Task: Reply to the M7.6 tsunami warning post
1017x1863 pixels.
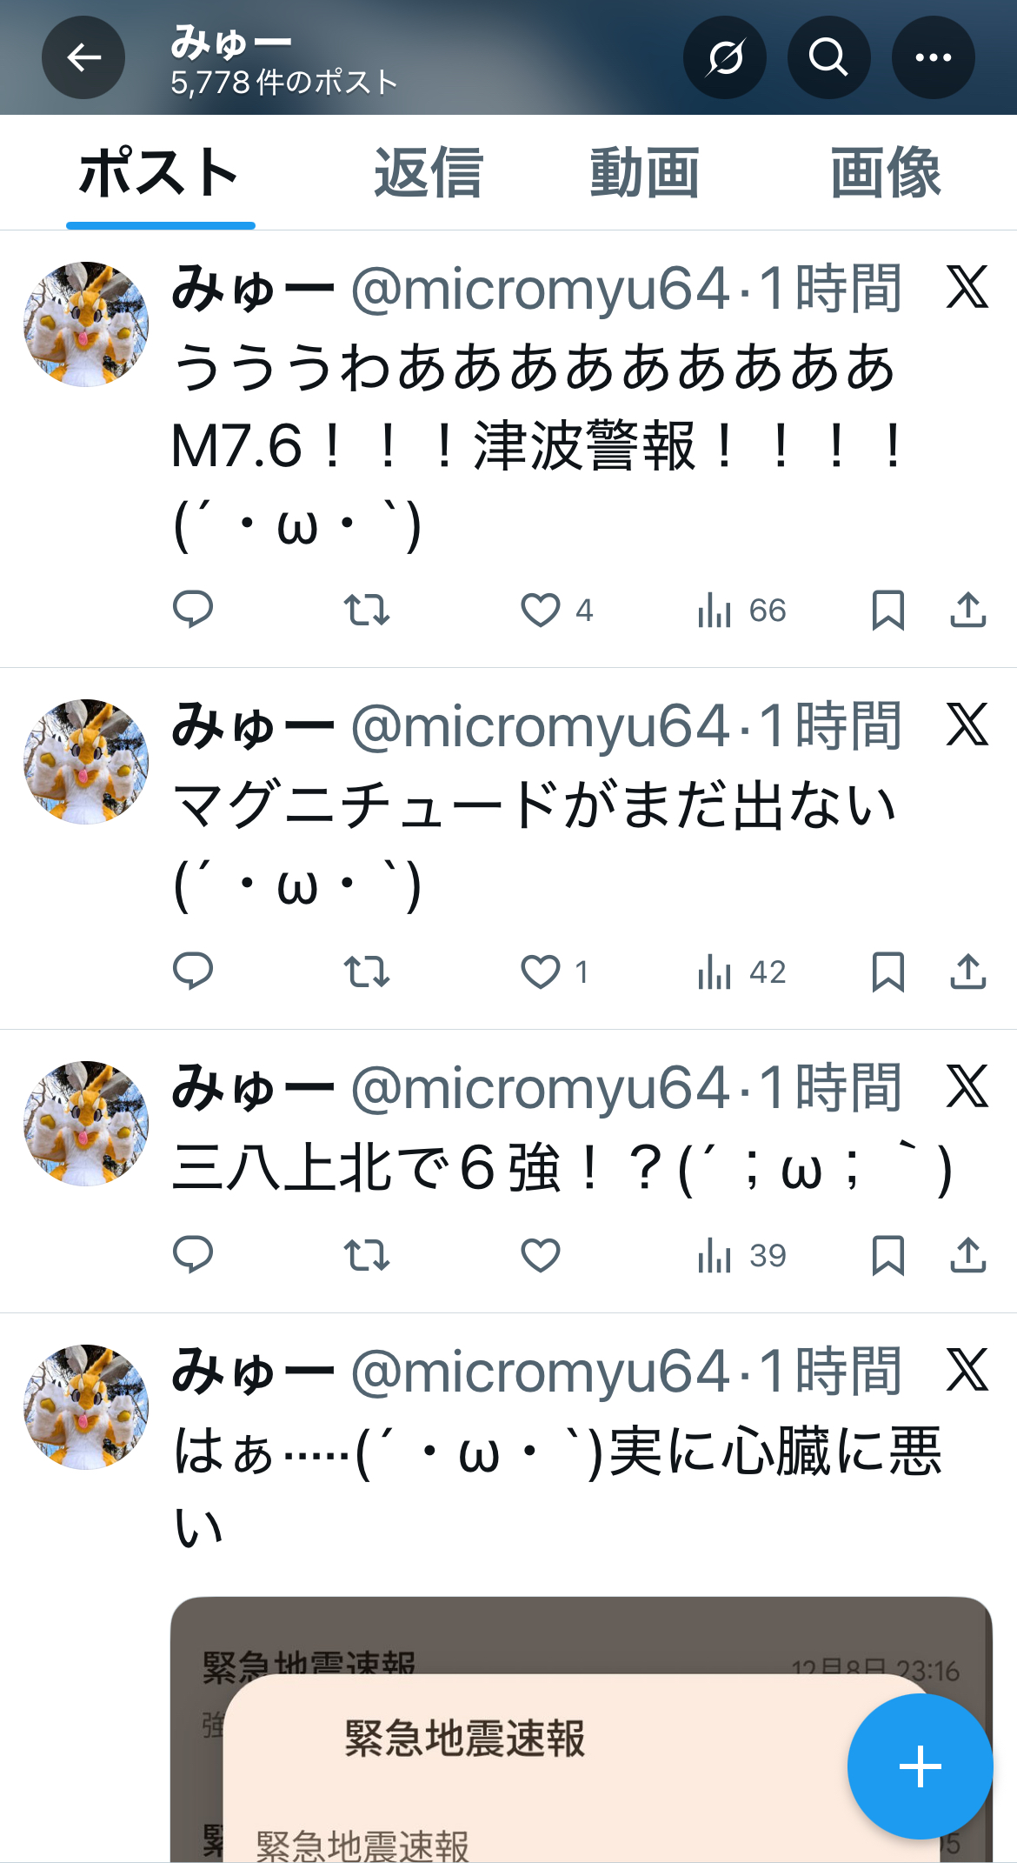Action: (193, 610)
